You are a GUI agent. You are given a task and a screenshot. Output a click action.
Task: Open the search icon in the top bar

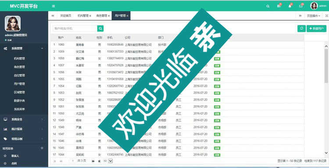268,6
